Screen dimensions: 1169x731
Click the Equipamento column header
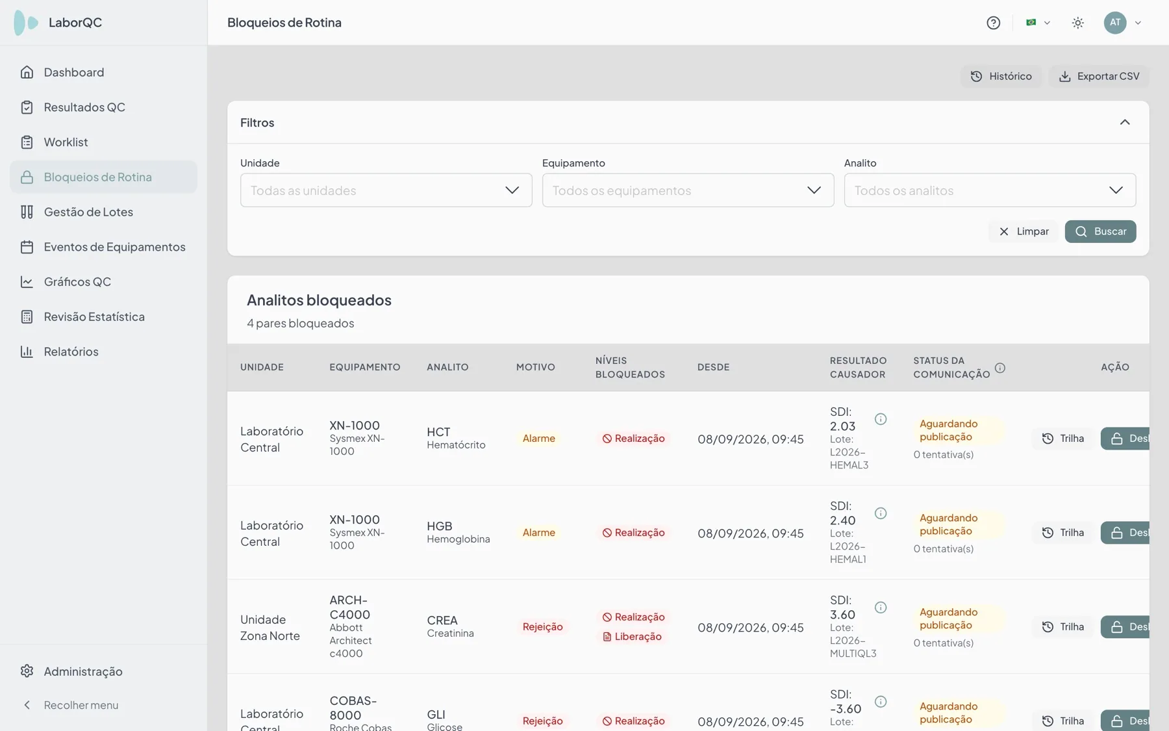(x=364, y=368)
